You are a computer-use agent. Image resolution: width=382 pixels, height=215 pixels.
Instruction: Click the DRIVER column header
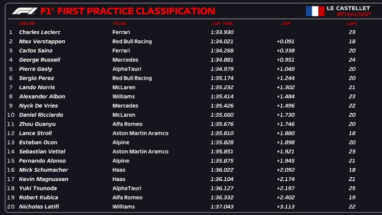(x=27, y=23)
